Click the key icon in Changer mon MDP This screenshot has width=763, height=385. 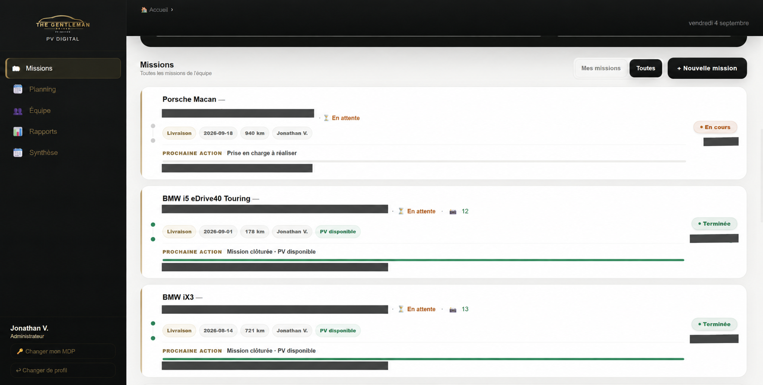click(x=19, y=351)
